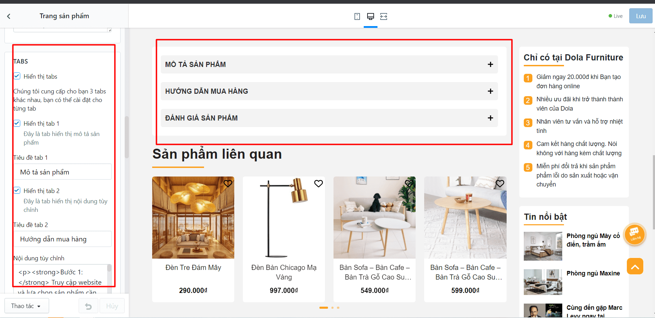The height and width of the screenshot is (318, 655).
Task: Click the 997.000đ price
Action: pyautogui.click(x=284, y=291)
